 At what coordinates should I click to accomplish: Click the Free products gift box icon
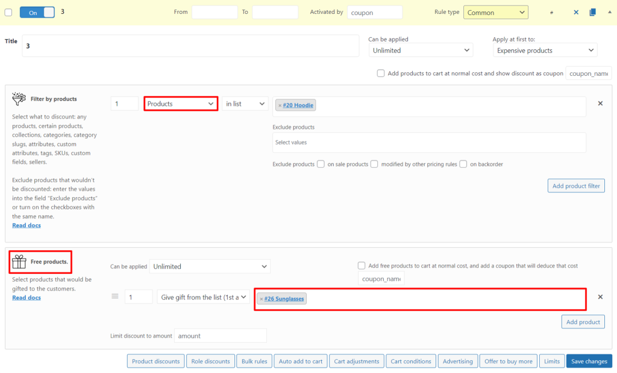tap(19, 261)
